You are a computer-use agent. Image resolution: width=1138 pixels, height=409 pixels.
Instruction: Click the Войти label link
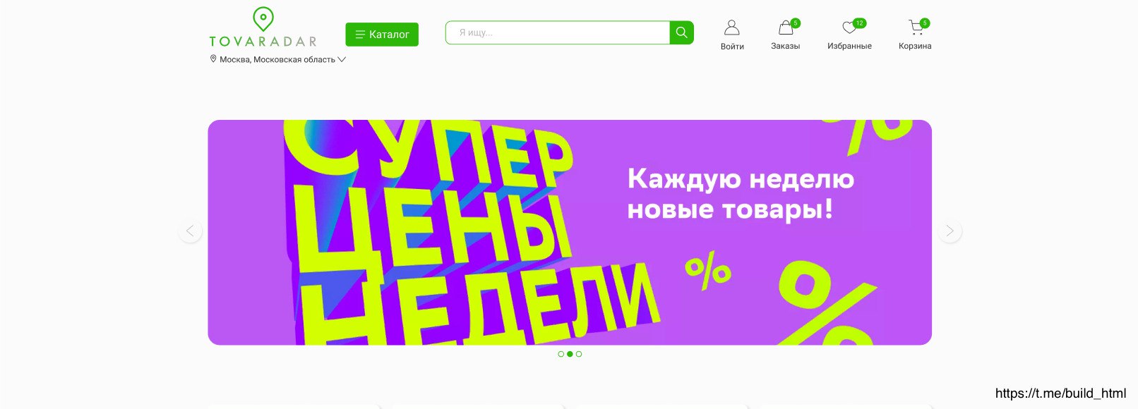(x=732, y=47)
